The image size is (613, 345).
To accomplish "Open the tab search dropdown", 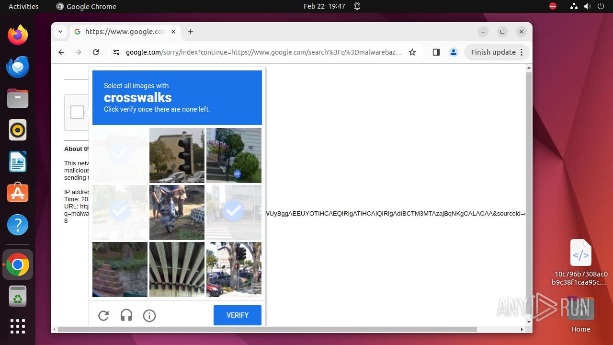I will pos(60,32).
